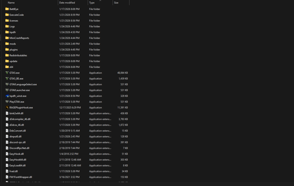Screen dimensions: 294x186
Task: Launch GTA5_BE.exe via its icon
Action: (x=7, y=78)
